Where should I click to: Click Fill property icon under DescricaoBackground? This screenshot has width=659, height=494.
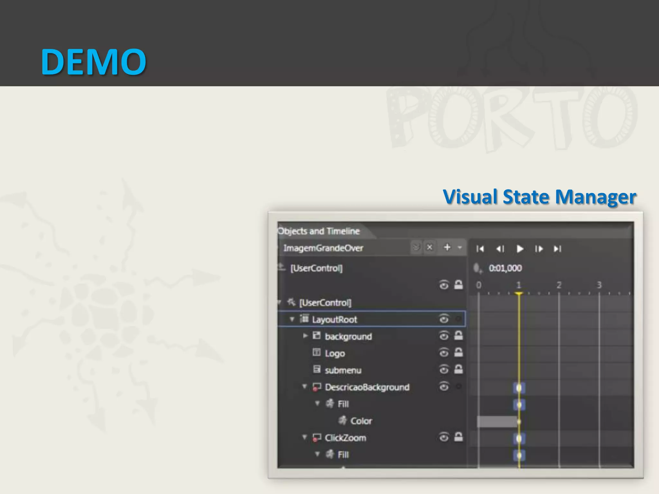330,403
